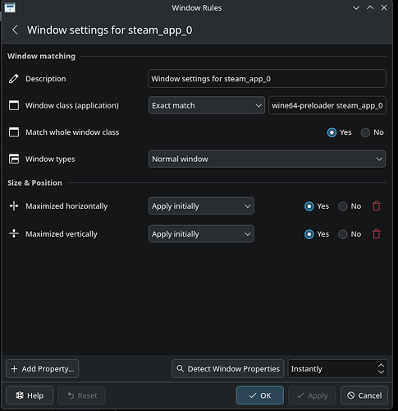Open Help

[x=30, y=395]
